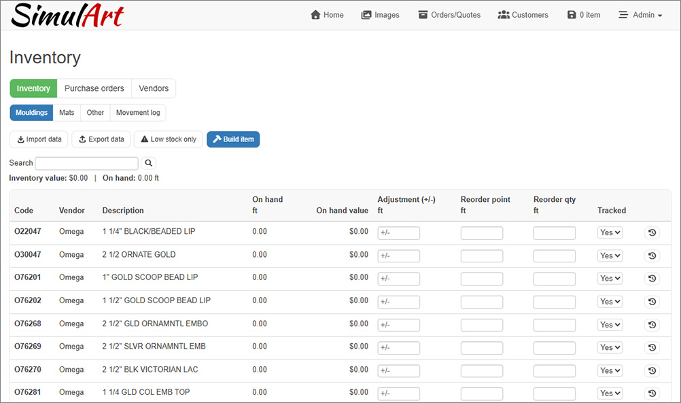Click reorder point field for O76268

(x=482, y=325)
